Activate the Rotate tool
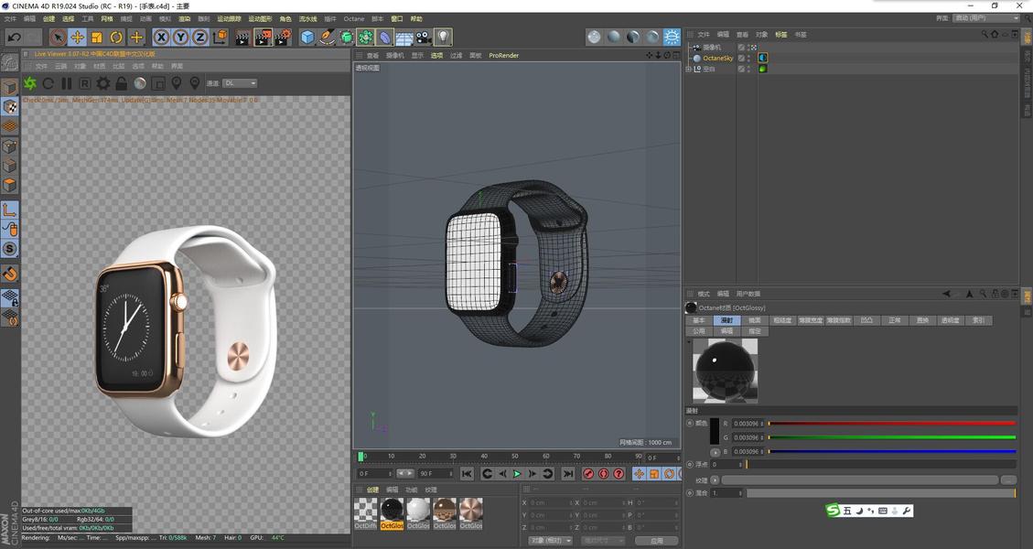This screenshot has height=549, width=1033. click(116, 37)
